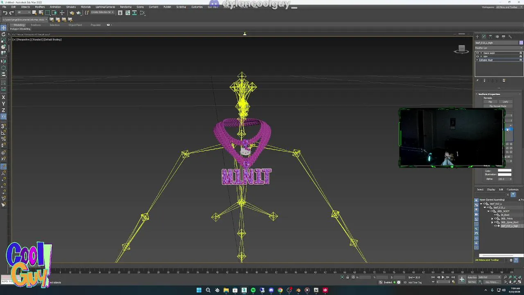Image resolution: width=524 pixels, height=295 pixels.
Task: Expand the Game mesh modifier
Action: (x=481, y=53)
